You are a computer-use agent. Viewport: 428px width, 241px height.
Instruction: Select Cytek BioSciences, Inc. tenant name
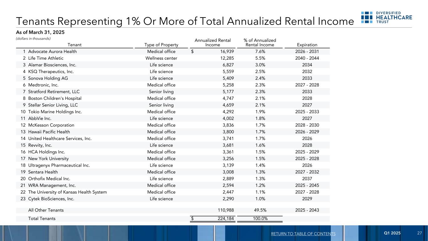click(51, 199)
